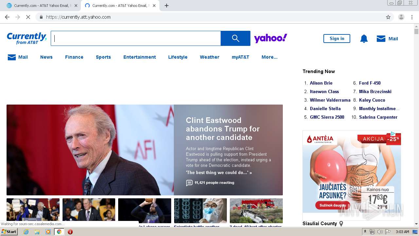Image resolution: width=419 pixels, height=236 pixels.
Task: Open the Weather section
Action: (x=209, y=57)
